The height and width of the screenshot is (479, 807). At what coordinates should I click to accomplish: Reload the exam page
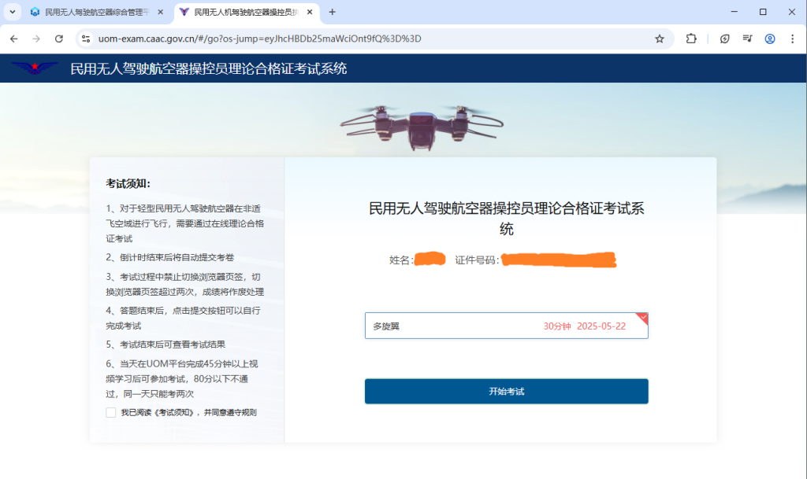[x=58, y=39]
